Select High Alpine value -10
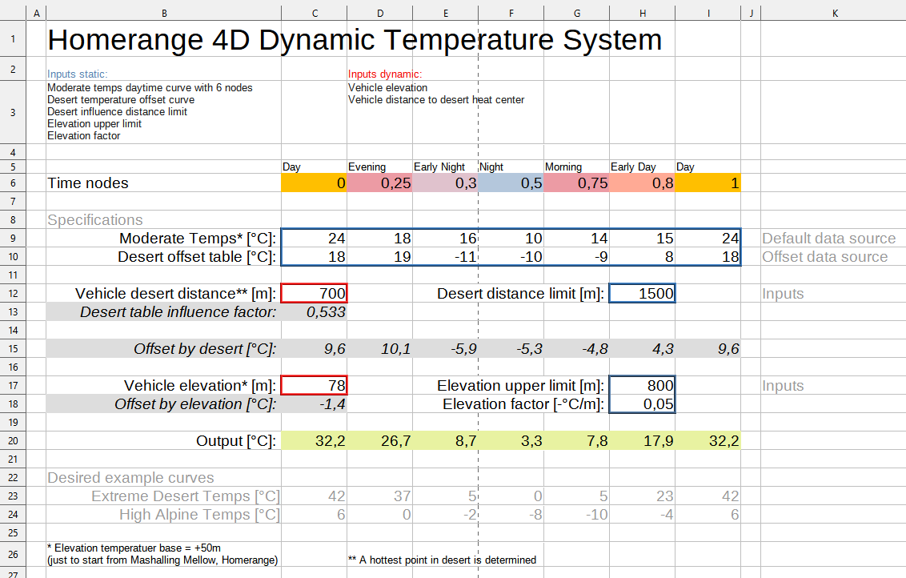Screen dimensions: 906x578 coord(576,515)
